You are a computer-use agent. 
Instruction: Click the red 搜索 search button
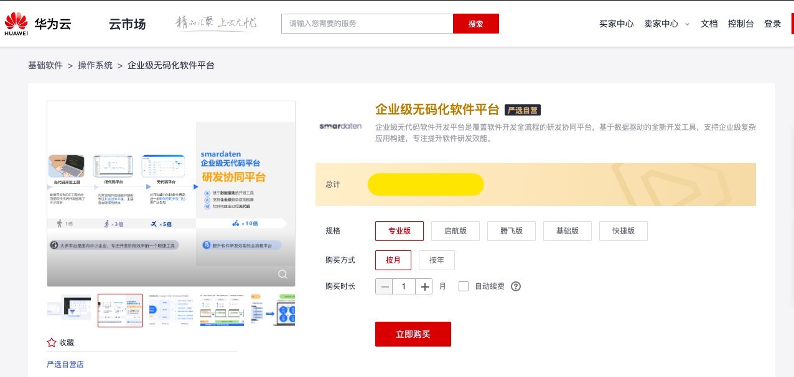(x=476, y=24)
